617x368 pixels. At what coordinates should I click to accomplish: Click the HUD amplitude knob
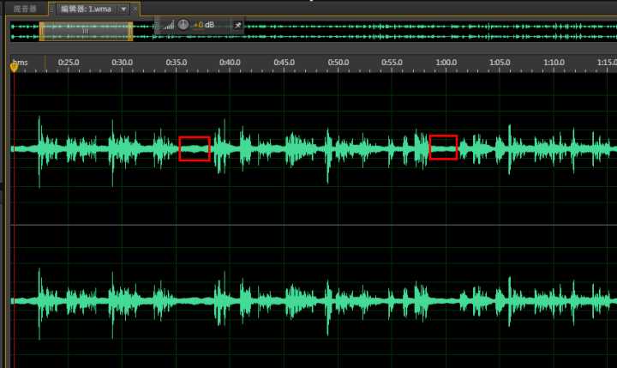click(183, 24)
